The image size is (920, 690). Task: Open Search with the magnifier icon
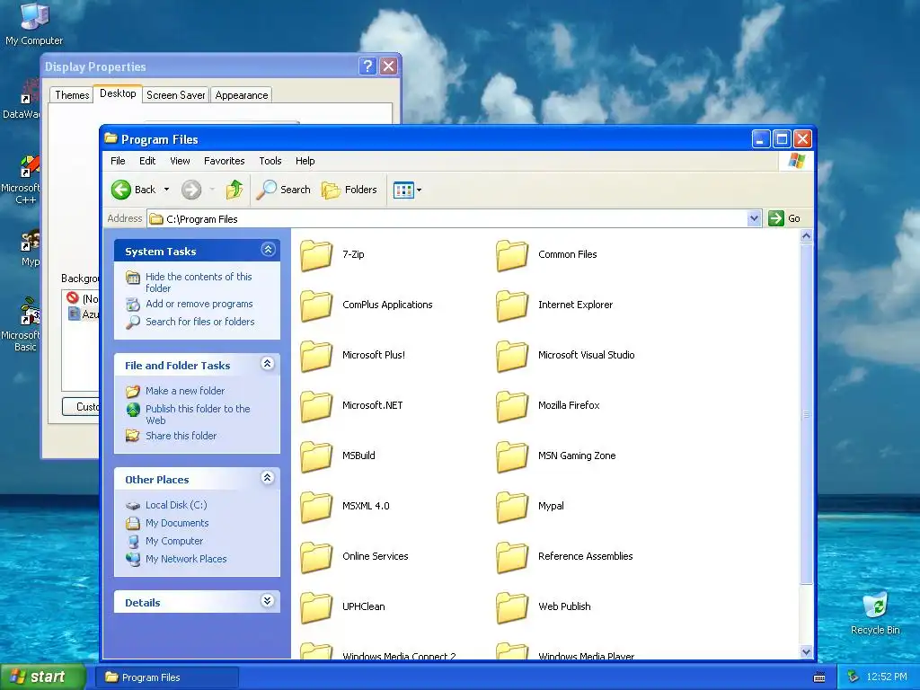click(x=284, y=190)
